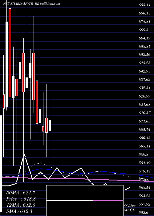Click the 600.43 price axis label
The width and height of the screenshot is (154, 216).
(x=144, y=138)
